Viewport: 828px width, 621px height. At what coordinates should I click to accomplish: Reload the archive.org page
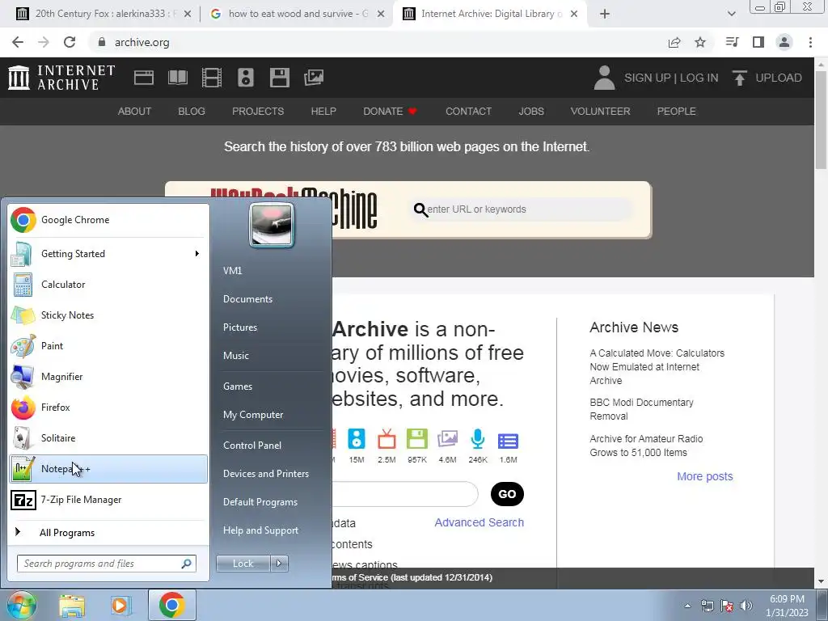pyautogui.click(x=70, y=42)
